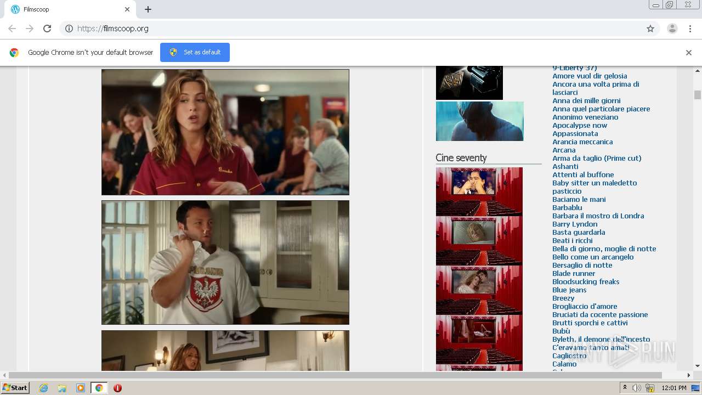The image size is (702, 395).
Task: Click the filmscoop.org address bar
Action: click(x=351, y=29)
